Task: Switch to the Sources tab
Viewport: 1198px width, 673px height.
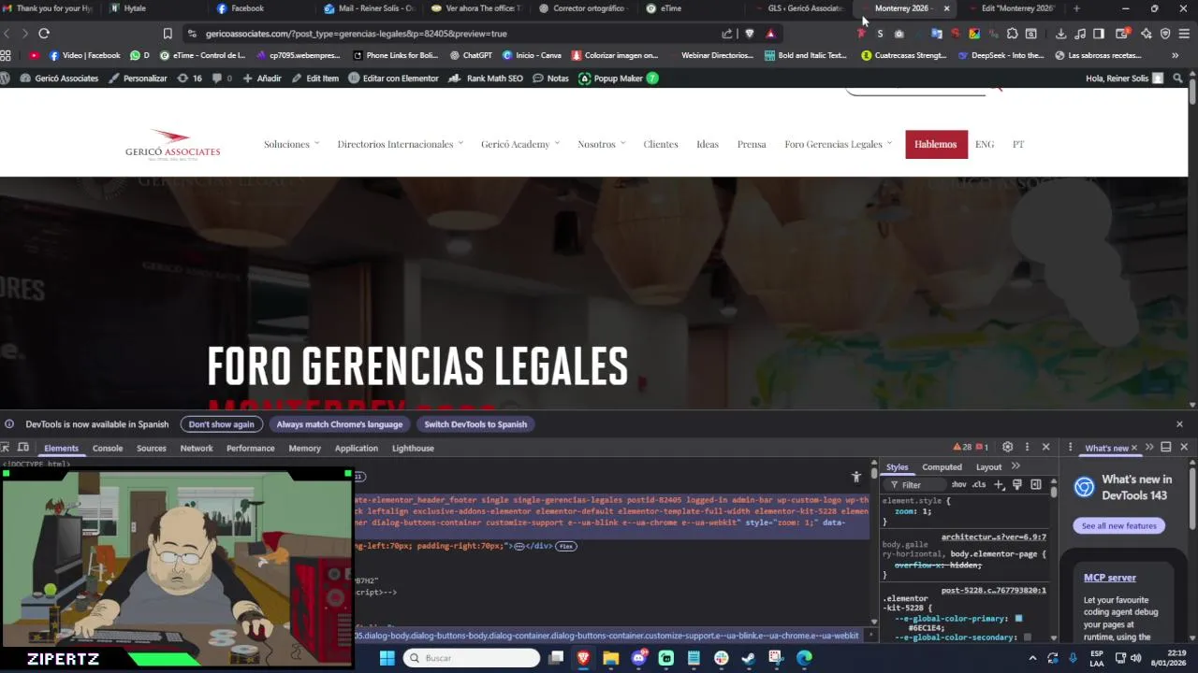Action: [x=152, y=449]
